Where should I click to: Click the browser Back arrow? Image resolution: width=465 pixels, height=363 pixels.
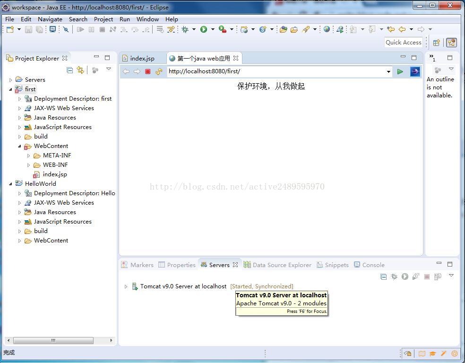pyautogui.click(x=126, y=71)
